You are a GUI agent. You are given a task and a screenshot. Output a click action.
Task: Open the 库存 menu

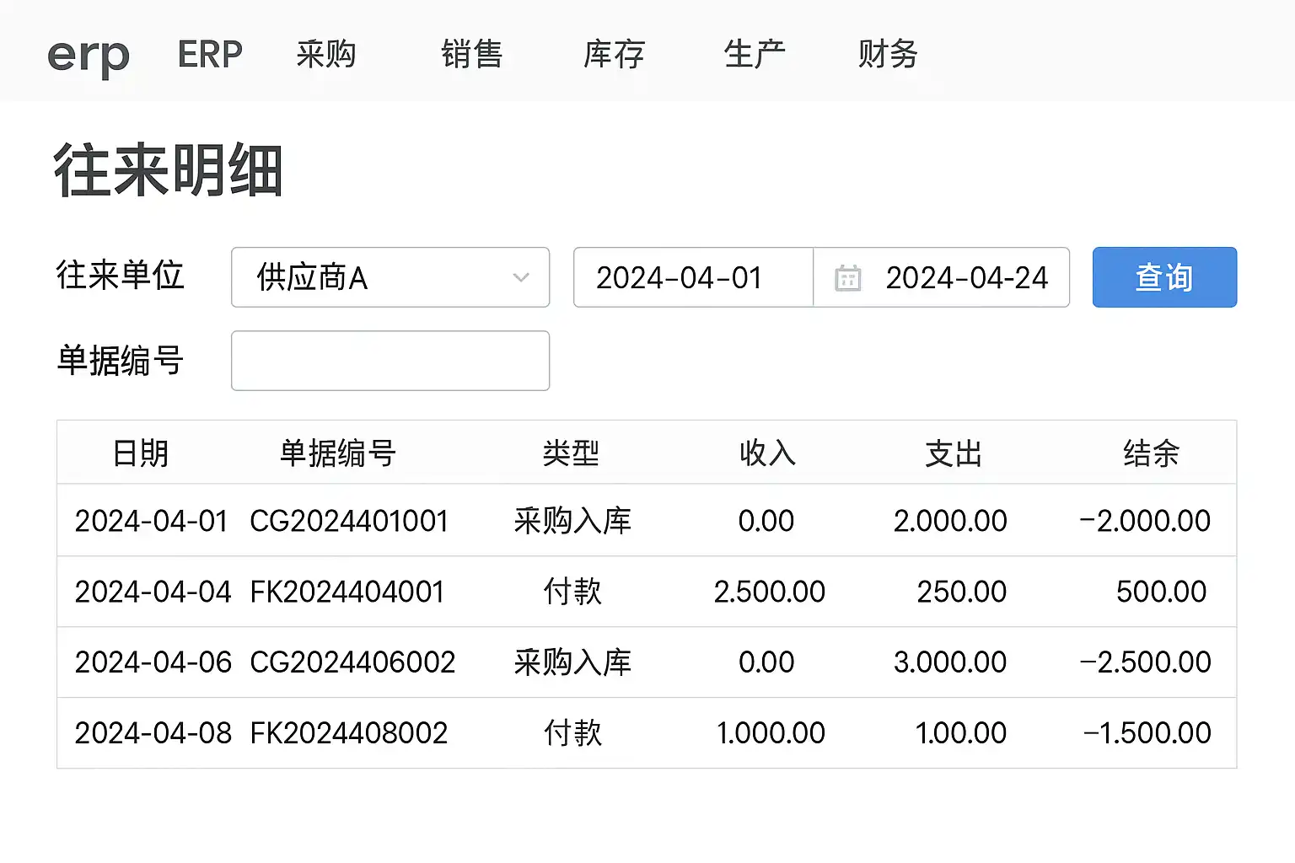click(x=614, y=54)
